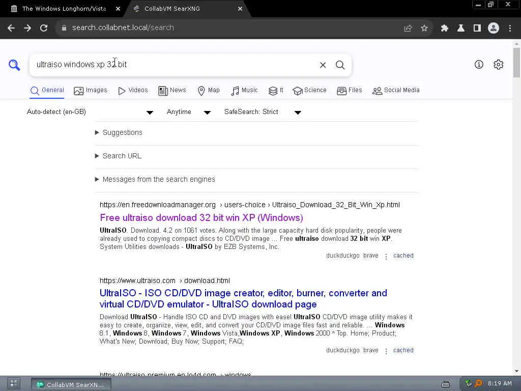Click the lock icon in address bar

pos(64,28)
